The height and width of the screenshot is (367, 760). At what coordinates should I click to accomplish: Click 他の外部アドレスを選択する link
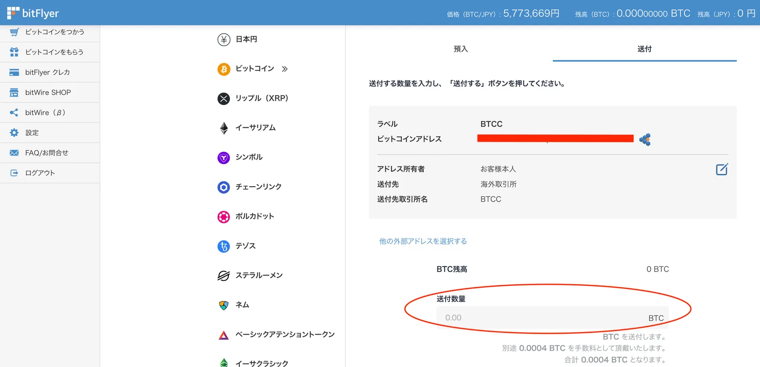click(x=423, y=241)
